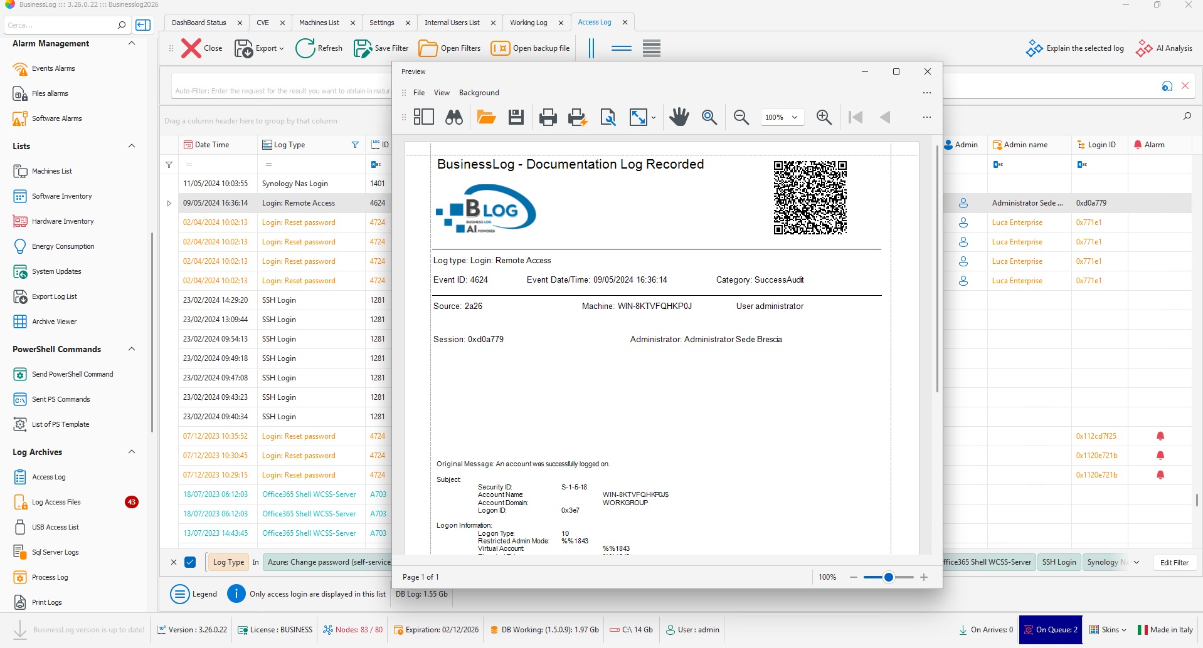
Task: Collapse the Alarm Management section
Action: [132, 43]
